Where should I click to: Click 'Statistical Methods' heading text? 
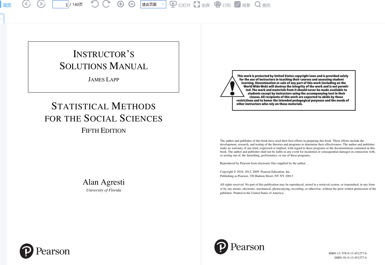[104, 106]
